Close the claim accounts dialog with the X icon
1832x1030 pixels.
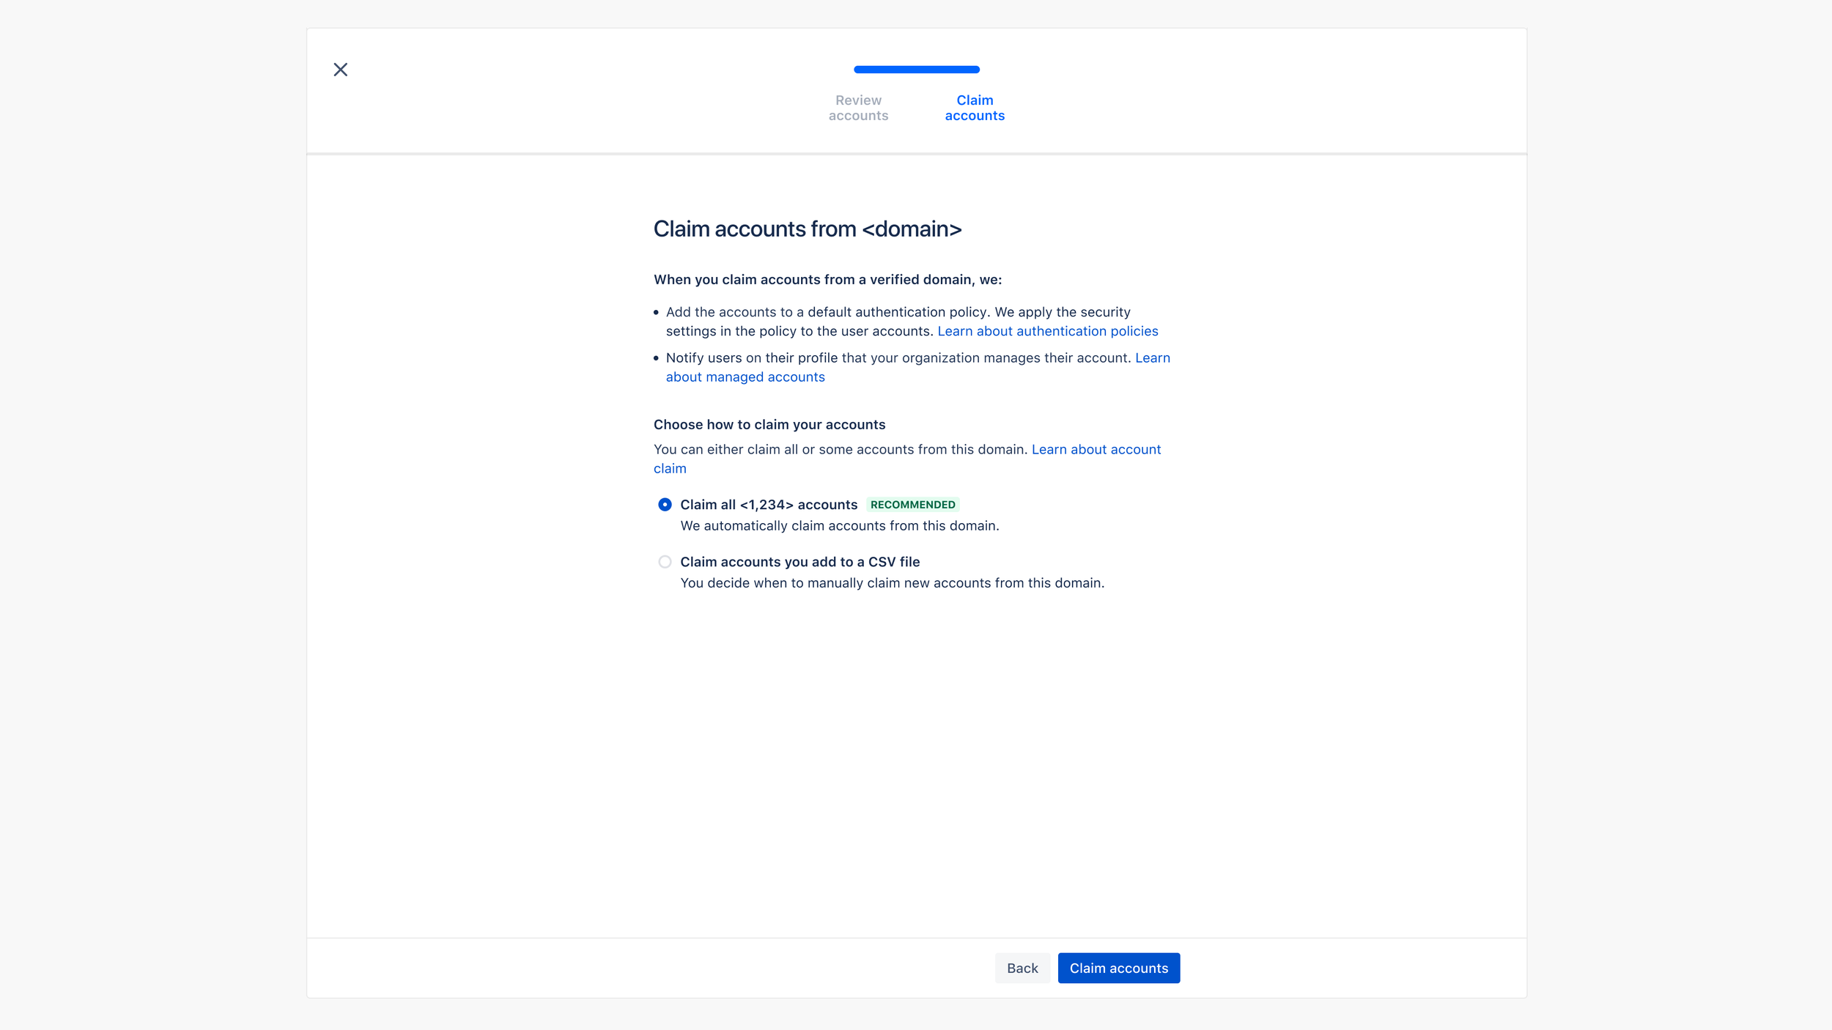341,70
